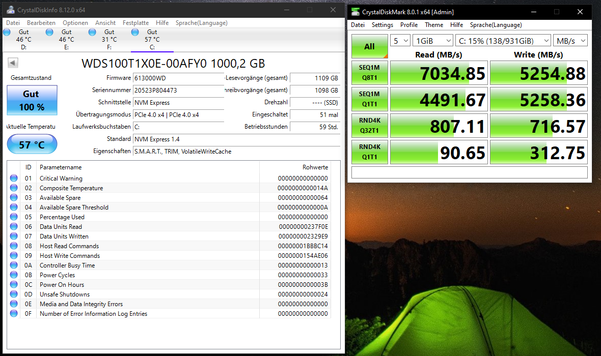Run the RND4K Q1T1 benchmark
The width and height of the screenshot is (601, 356).
369,152
